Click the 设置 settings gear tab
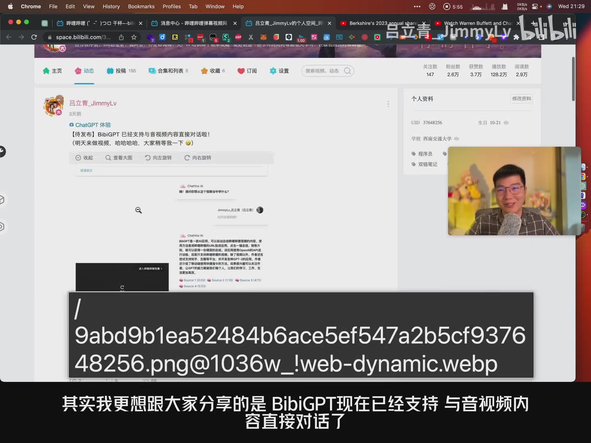Screen dimensions: 591x443 (x=279, y=71)
